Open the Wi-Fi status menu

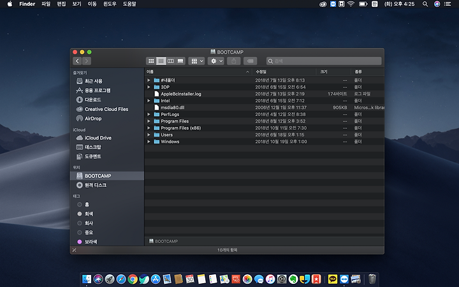[x=351, y=4]
